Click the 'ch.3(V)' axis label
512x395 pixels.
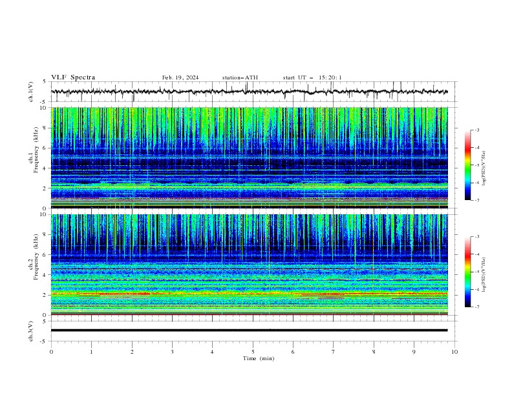pos(31,331)
